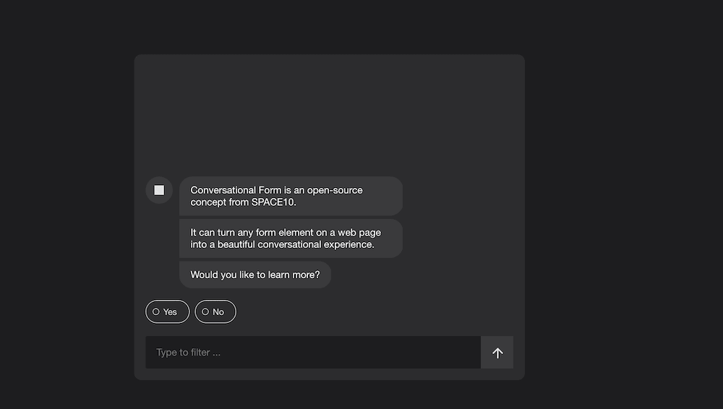Select the "No" radio option
This screenshot has width=723, height=409.
point(215,311)
